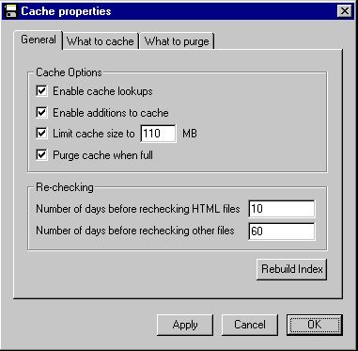Disable Purge cache when full
358x351 pixels.
click(x=41, y=155)
